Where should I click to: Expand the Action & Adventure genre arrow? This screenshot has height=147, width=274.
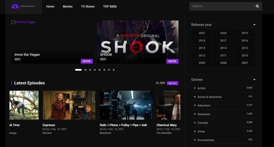coord(195,97)
